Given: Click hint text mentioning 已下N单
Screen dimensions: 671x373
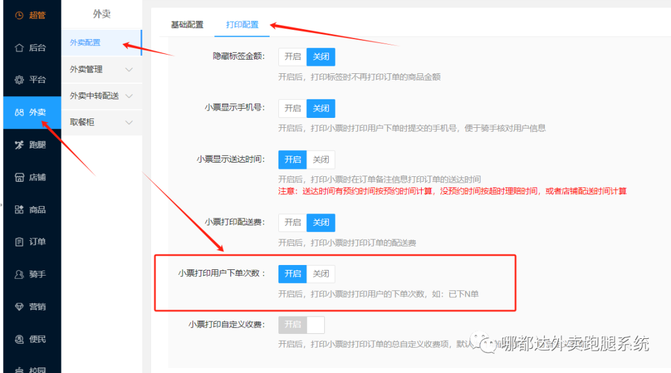Looking at the screenshot, I should pyautogui.click(x=378, y=294).
